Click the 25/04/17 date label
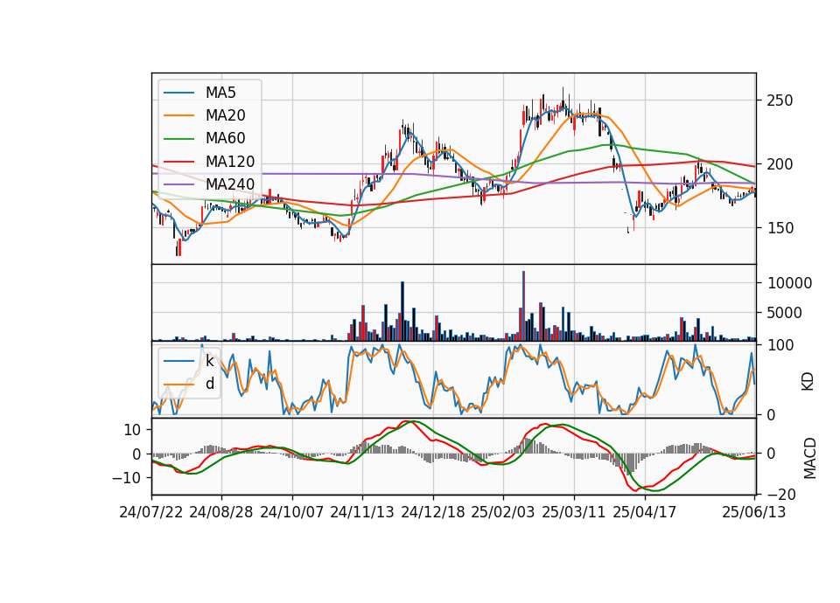 [645, 512]
